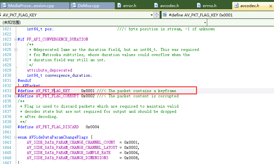Click the header icon on active avcodec.h tab
The width and height of the screenshot is (274, 164).
coord(236,5)
